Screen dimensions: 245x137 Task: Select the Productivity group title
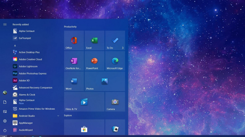point(70,27)
